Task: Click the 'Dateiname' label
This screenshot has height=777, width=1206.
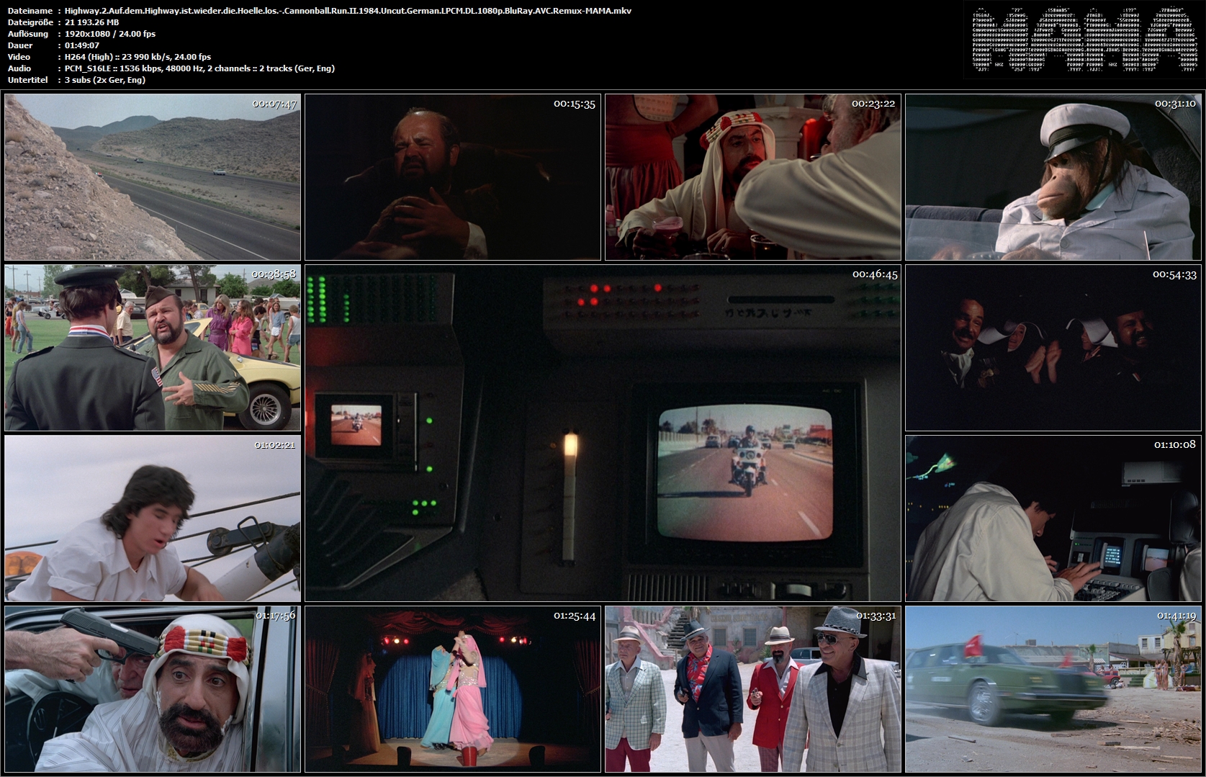Action: point(30,11)
